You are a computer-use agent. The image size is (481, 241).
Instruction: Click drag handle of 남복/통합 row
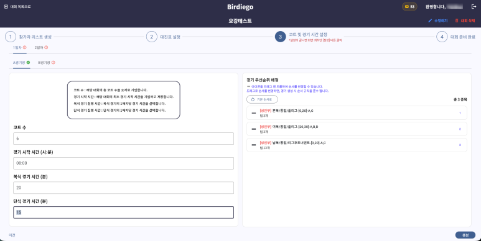coord(254,145)
